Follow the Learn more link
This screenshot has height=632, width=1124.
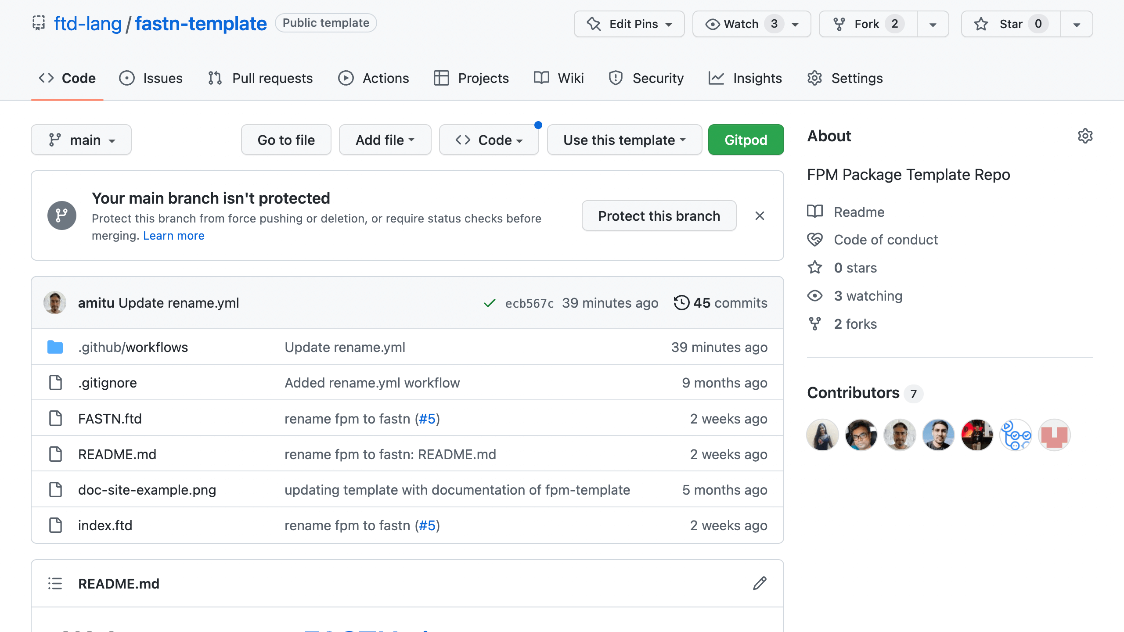174,236
